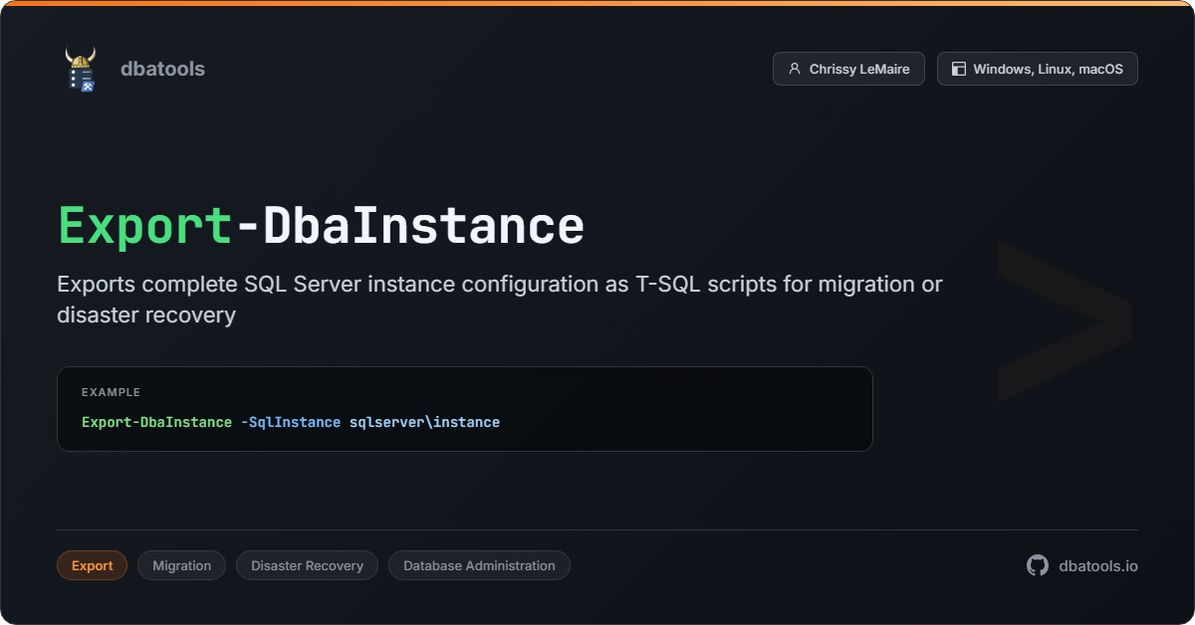The width and height of the screenshot is (1195, 625).
Task: Open the Chrissy LeMaire author badge
Action: tap(848, 69)
